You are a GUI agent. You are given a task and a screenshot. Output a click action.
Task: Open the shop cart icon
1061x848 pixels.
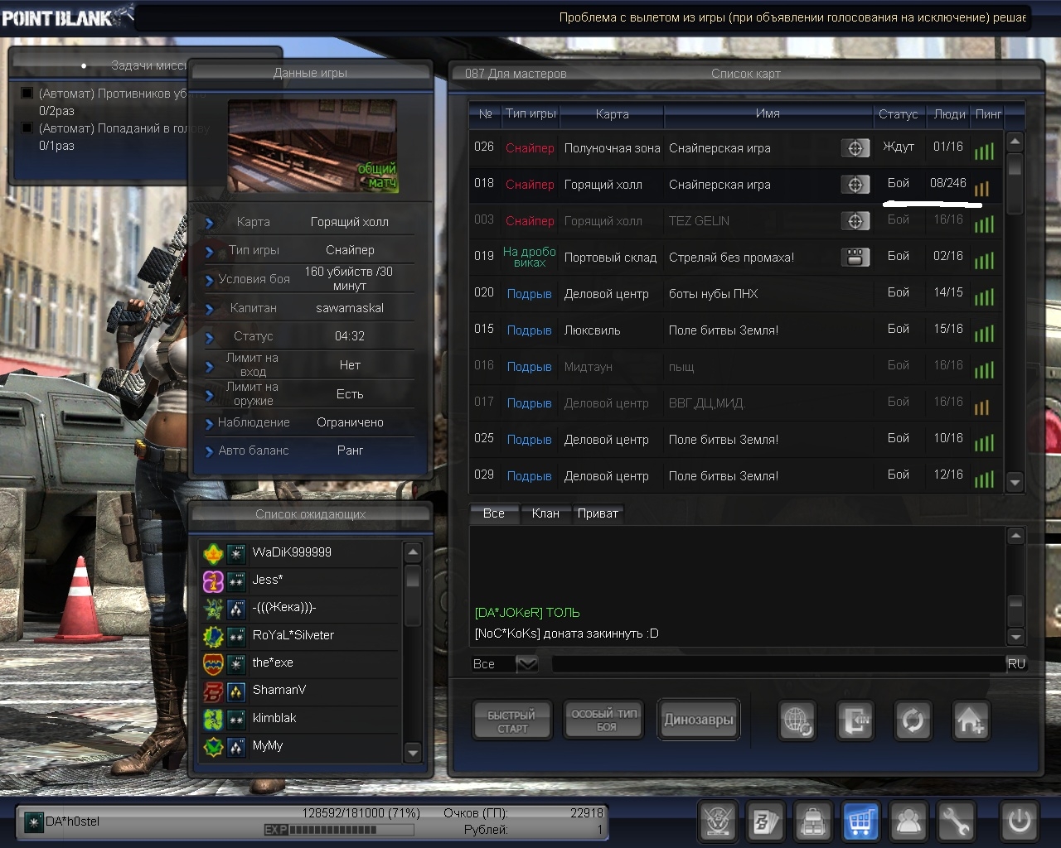(x=860, y=821)
